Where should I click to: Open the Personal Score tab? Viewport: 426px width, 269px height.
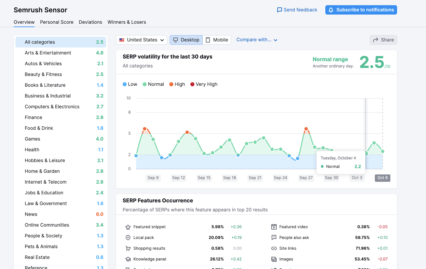coord(57,22)
